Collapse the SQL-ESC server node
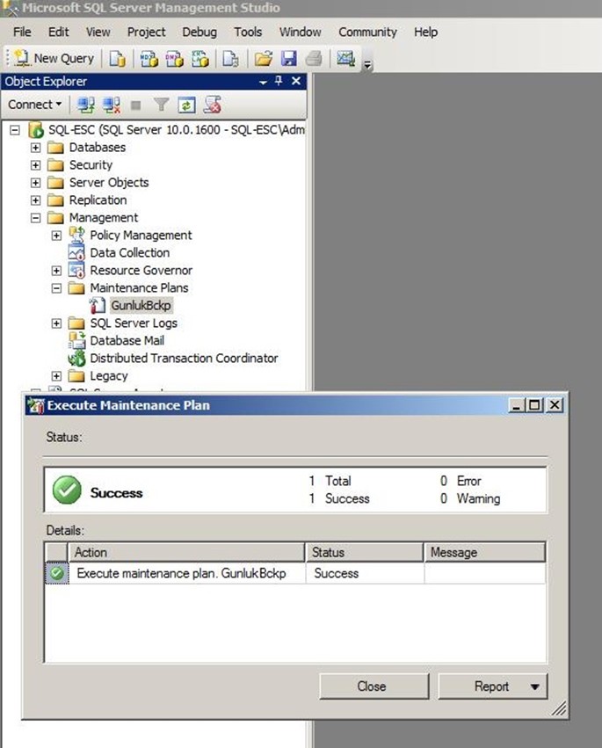This screenshot has width=602, height=748. 15,130
